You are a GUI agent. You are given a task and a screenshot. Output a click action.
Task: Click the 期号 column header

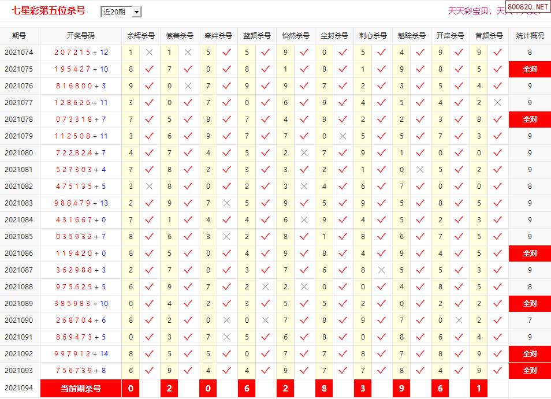click(x=19, y=35)
